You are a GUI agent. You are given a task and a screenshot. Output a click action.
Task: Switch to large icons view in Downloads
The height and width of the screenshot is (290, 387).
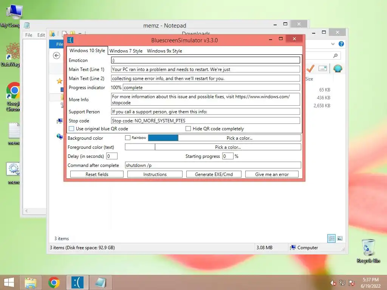click(x=340, y=238)
